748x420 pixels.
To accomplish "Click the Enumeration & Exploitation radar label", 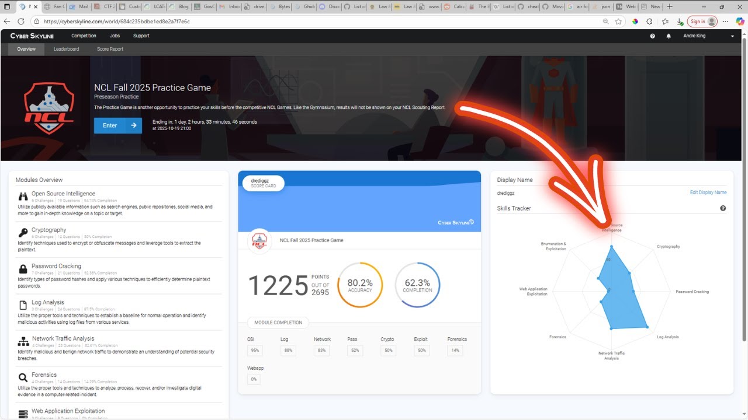I will [x=553, y=246].
